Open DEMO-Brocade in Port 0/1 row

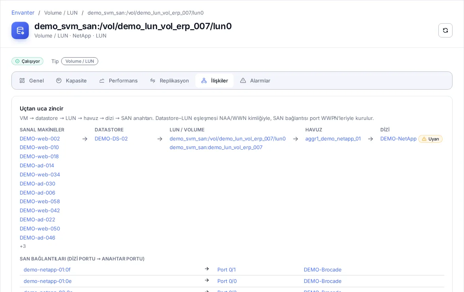[x=323, y=270]
